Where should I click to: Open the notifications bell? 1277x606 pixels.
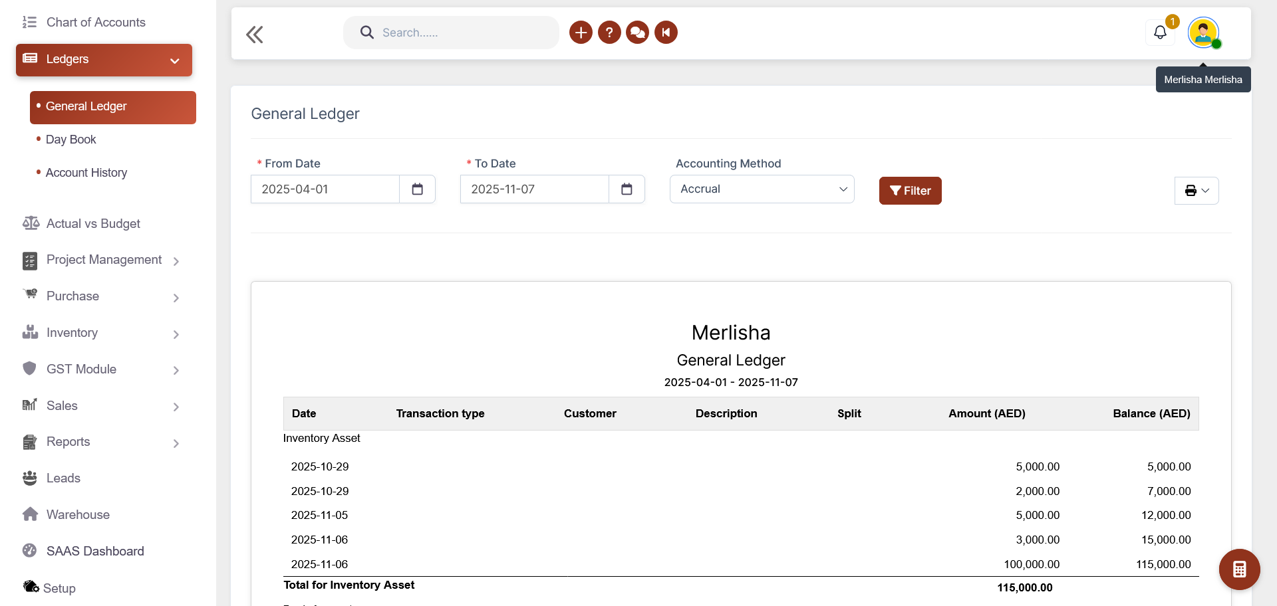point(1160,32)
